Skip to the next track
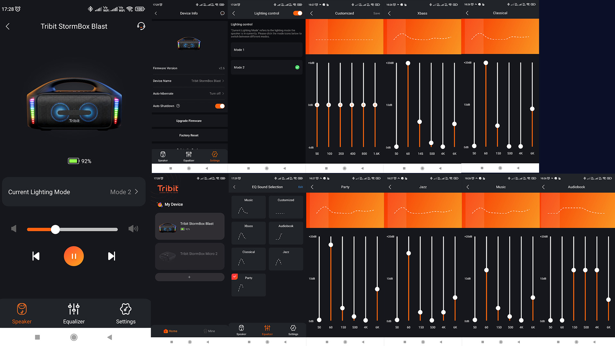 pos(111,256)
